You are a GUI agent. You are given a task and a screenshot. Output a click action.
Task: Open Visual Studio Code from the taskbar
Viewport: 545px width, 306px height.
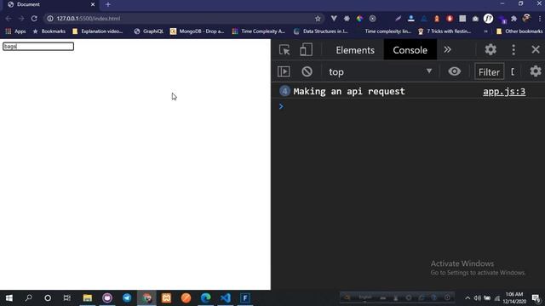tap(225, 298)
